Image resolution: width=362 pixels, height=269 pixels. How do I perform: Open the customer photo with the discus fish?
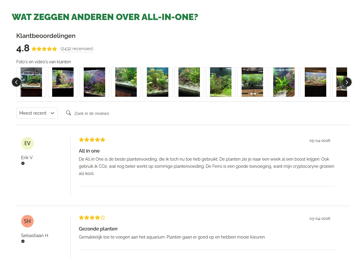coord(284,82)
